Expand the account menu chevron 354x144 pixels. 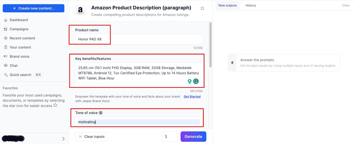[63, 139]
